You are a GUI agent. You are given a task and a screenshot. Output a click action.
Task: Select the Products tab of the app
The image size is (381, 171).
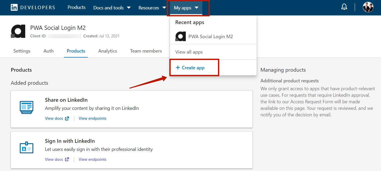[x=76, y=51]
